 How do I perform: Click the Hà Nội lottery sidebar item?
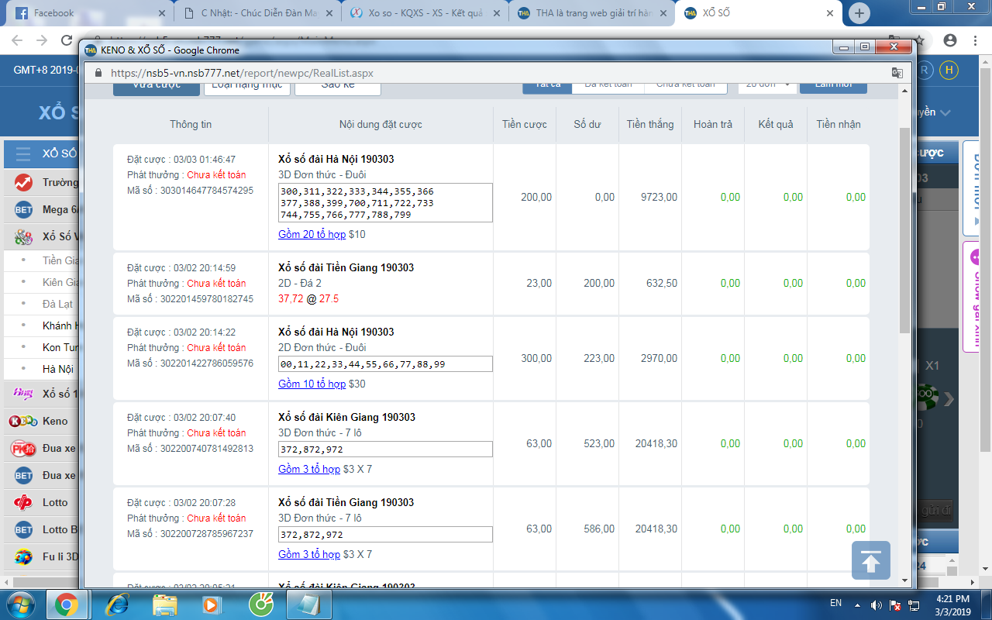[58, 370]
